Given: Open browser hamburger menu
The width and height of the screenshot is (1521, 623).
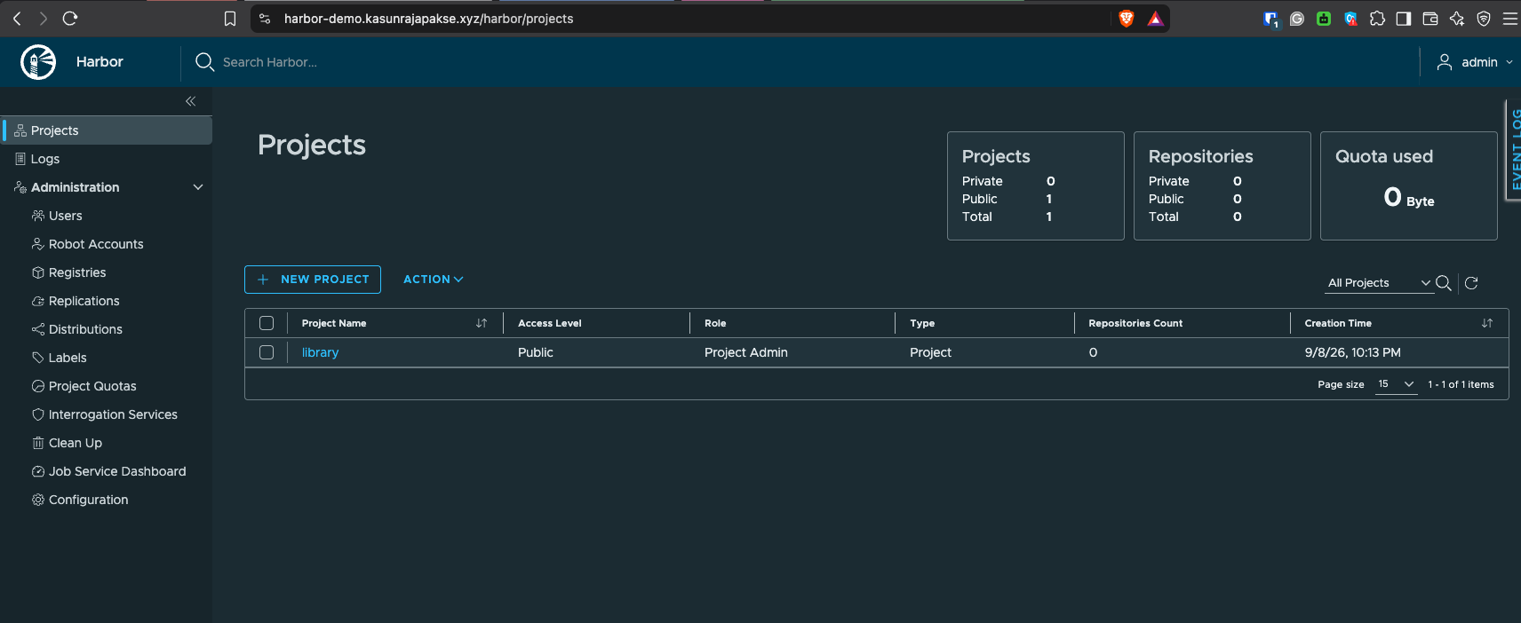Looking at the screenshot, I should click(x=1510, y=19).
